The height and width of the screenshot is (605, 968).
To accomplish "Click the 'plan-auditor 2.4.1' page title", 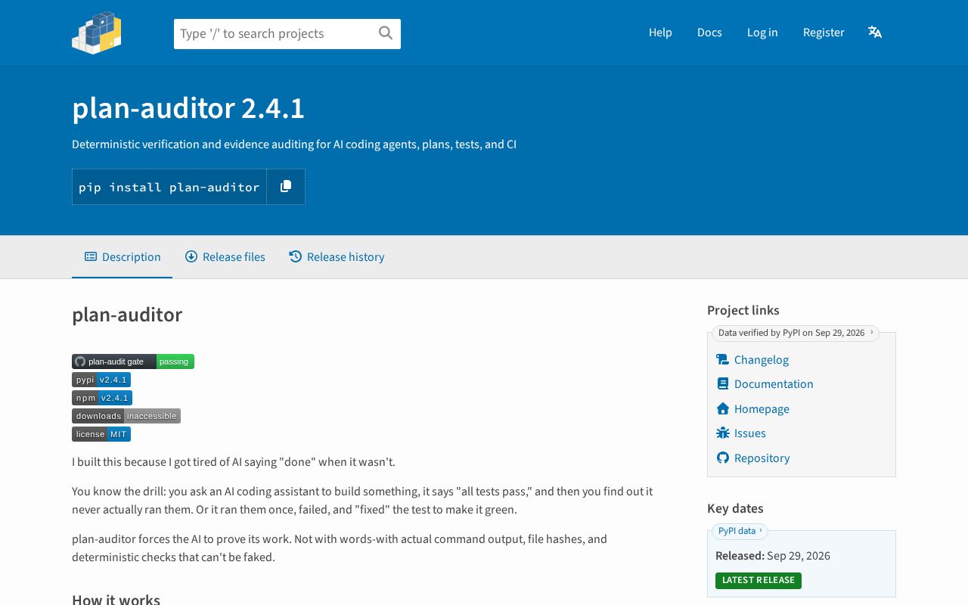I will pos(188,108).
